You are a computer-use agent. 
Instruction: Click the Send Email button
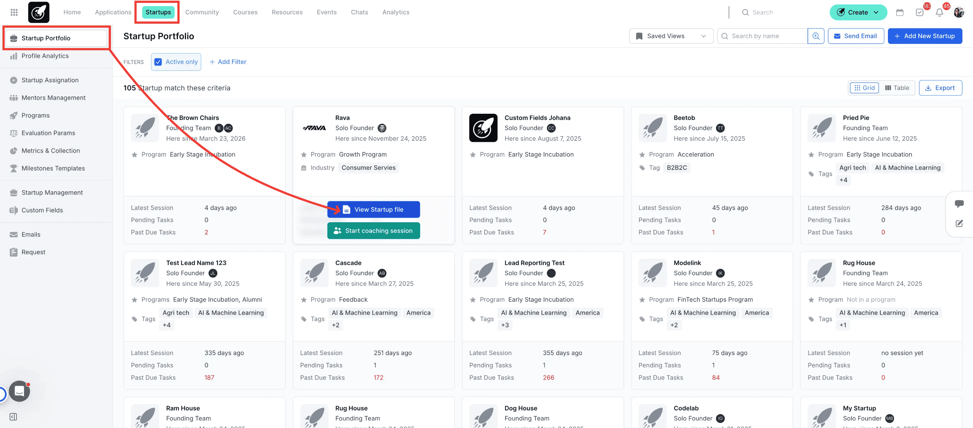(855, 36)
